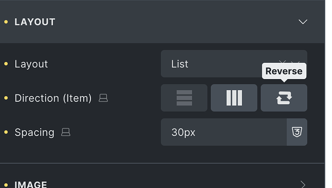
Task: Expand the IMAGE section chevron
Action: pyautogui.click(x=303, y=184)
